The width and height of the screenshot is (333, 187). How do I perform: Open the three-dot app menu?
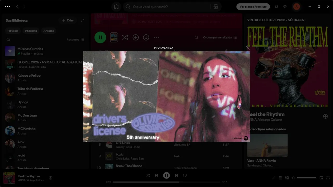[8, 7]
